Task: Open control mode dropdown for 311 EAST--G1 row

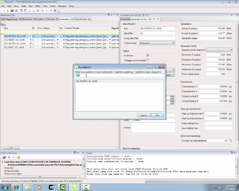Action: [110, 47]
